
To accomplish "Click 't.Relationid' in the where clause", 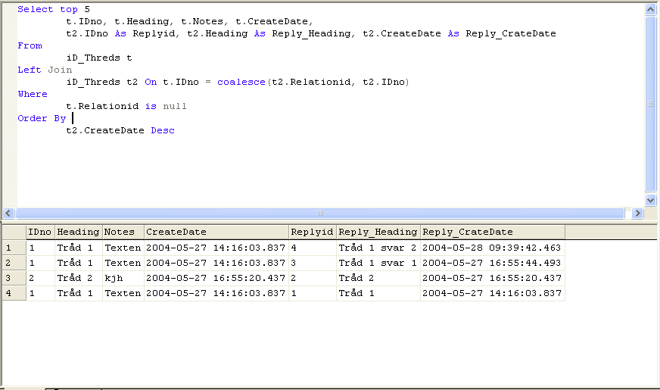I will 102,106.
